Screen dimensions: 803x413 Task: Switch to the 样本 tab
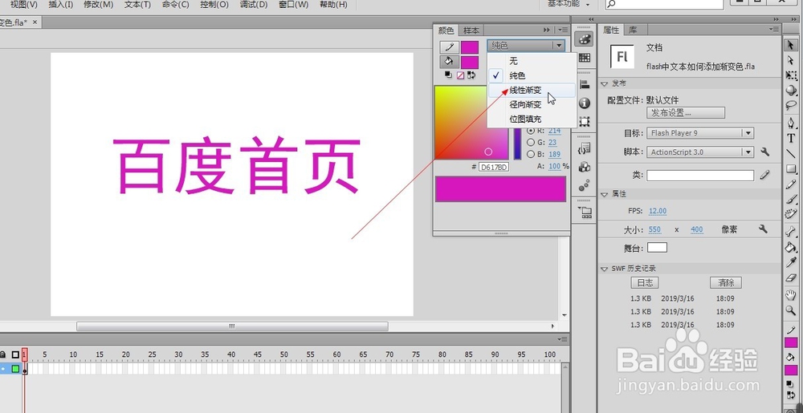[x=471, y=30]
